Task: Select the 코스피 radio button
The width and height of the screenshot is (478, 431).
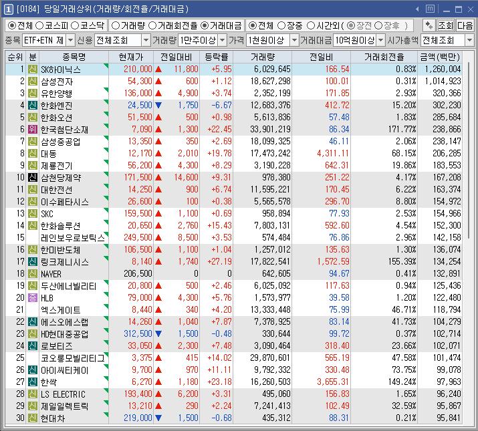Action: 39,25
